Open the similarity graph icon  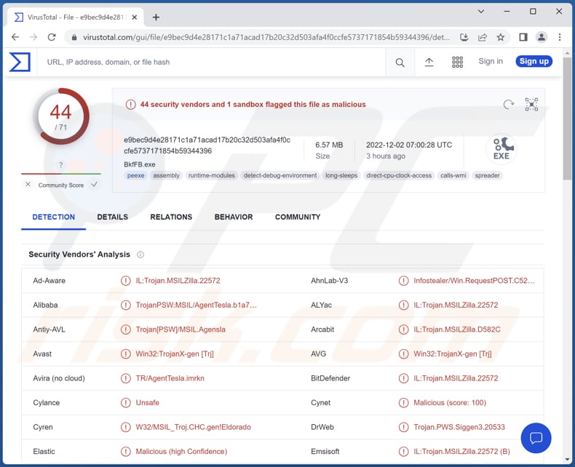pyautogui.click(x=532, y=105)
